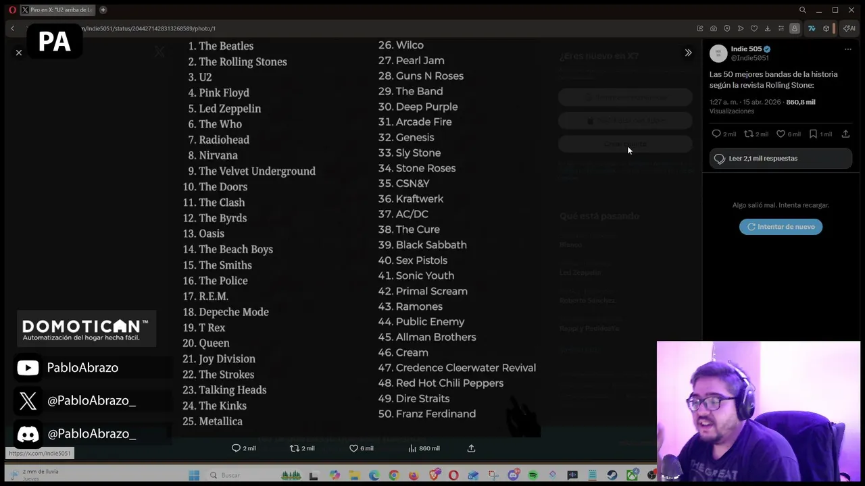
Task: Open Google Chrome from the taskbar
Action: 394,475
